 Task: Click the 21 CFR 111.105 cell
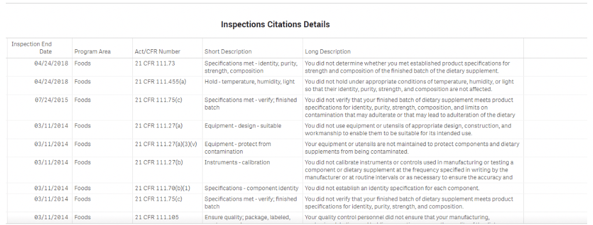point(157,217)
